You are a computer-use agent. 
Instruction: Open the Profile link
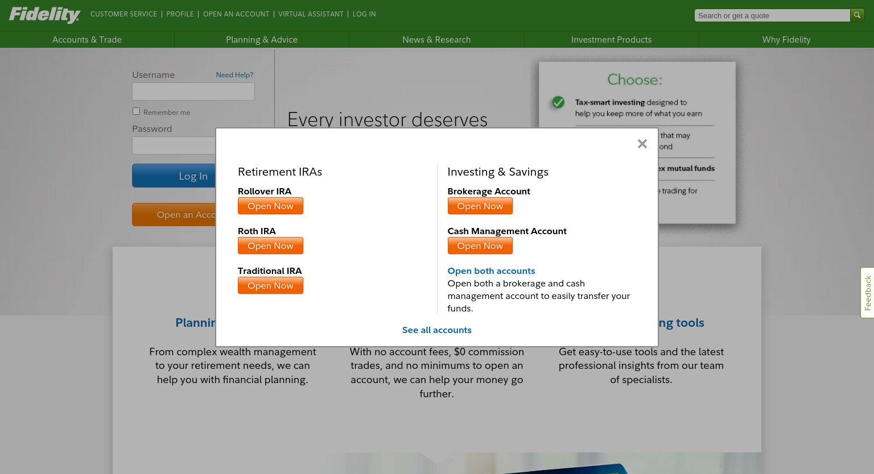(x=180, y=14)
